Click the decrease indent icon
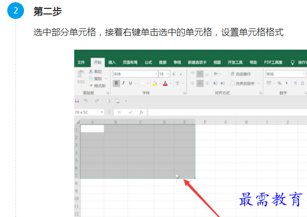Screen dimensions: 307x217 click(215, 83)
